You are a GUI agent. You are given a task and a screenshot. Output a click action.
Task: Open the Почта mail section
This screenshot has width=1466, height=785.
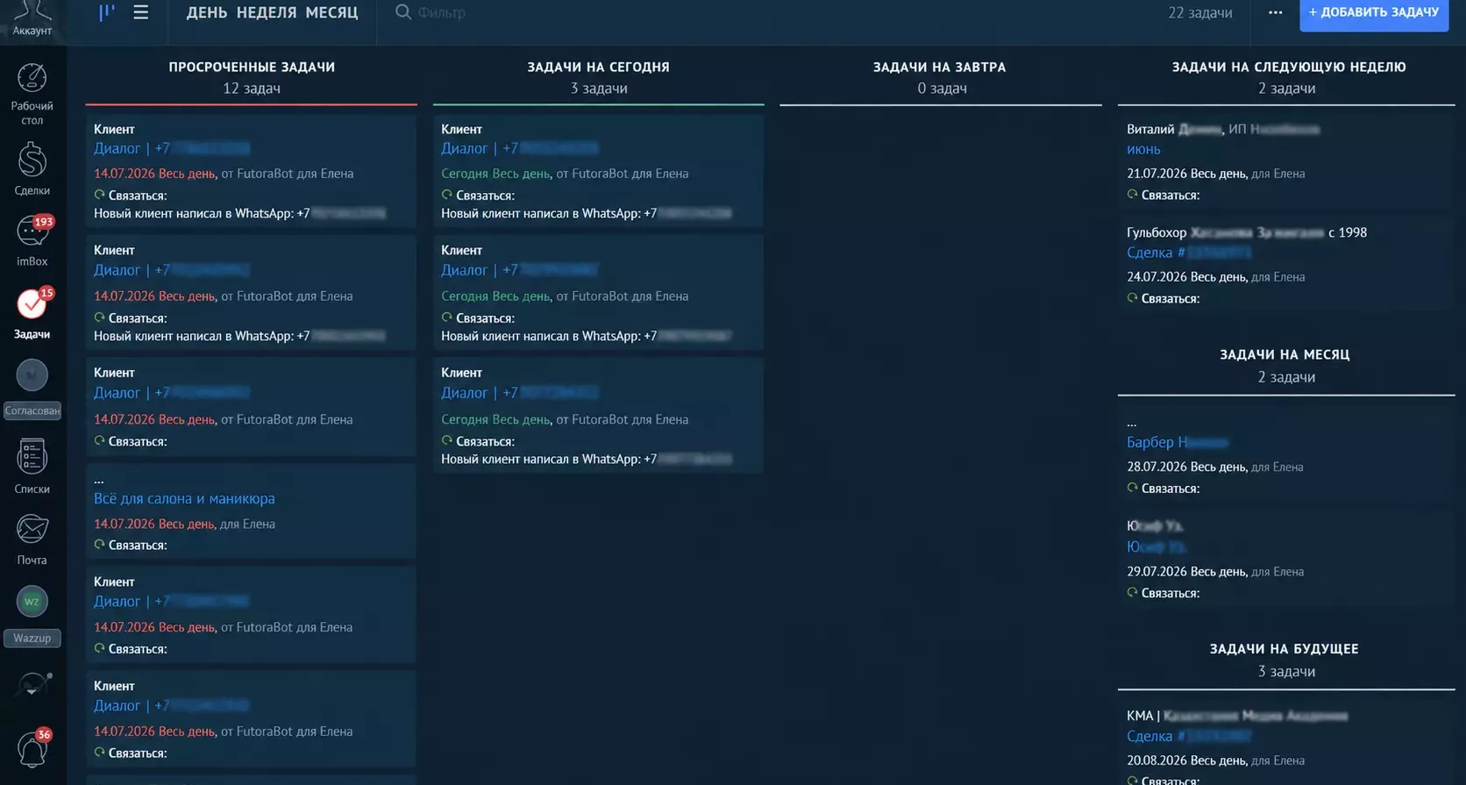coord(32,539)
